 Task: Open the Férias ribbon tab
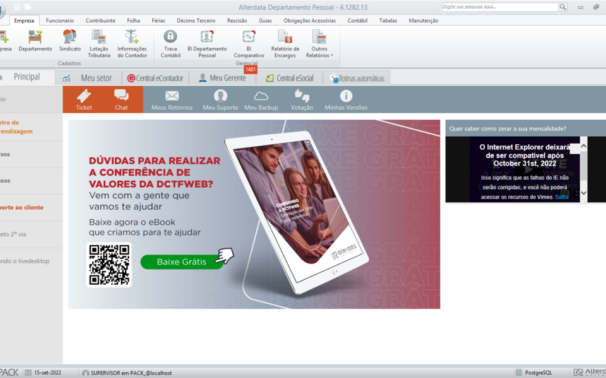(158, 20)
